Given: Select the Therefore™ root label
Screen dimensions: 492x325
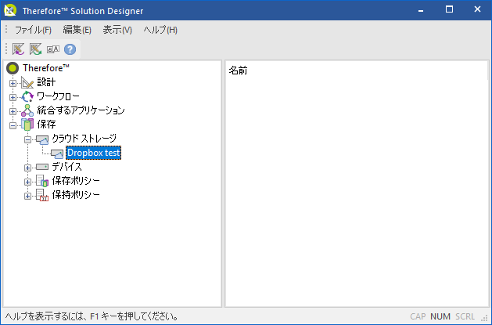Looking at the screenshot, I should 46,68.
